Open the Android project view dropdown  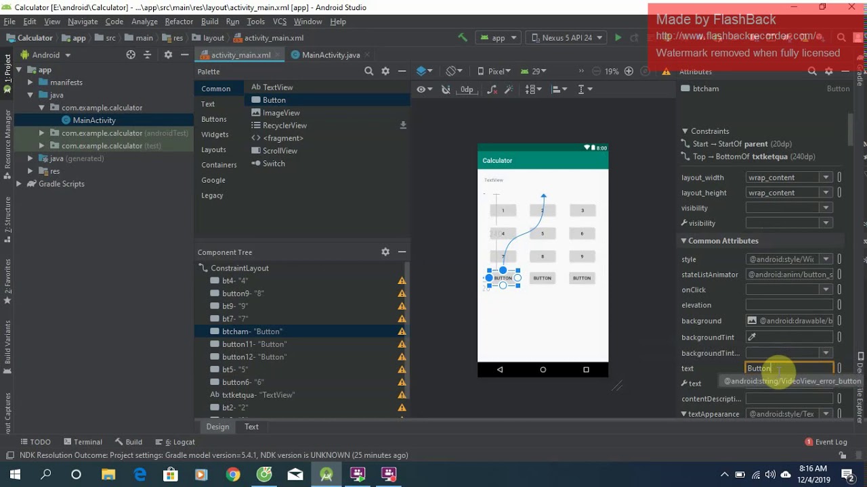[x=47, y=55]
